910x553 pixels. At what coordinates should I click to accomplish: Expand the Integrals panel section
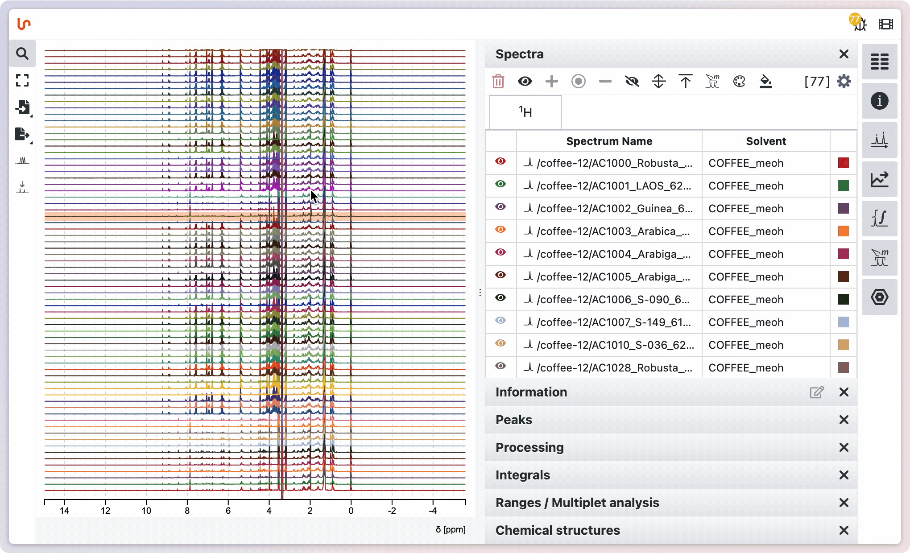coord(522,475)
